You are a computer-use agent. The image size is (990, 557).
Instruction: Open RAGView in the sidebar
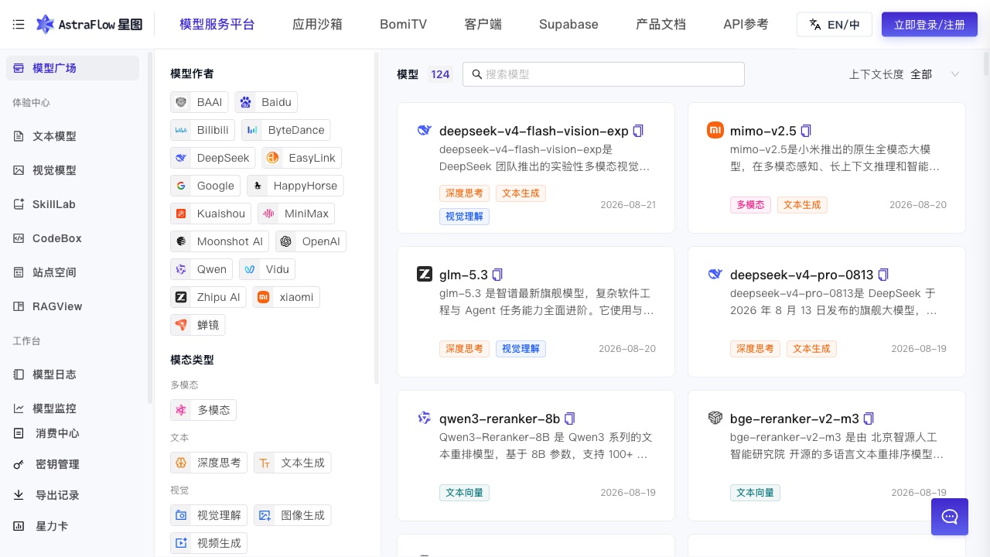(x=73, y=306)
